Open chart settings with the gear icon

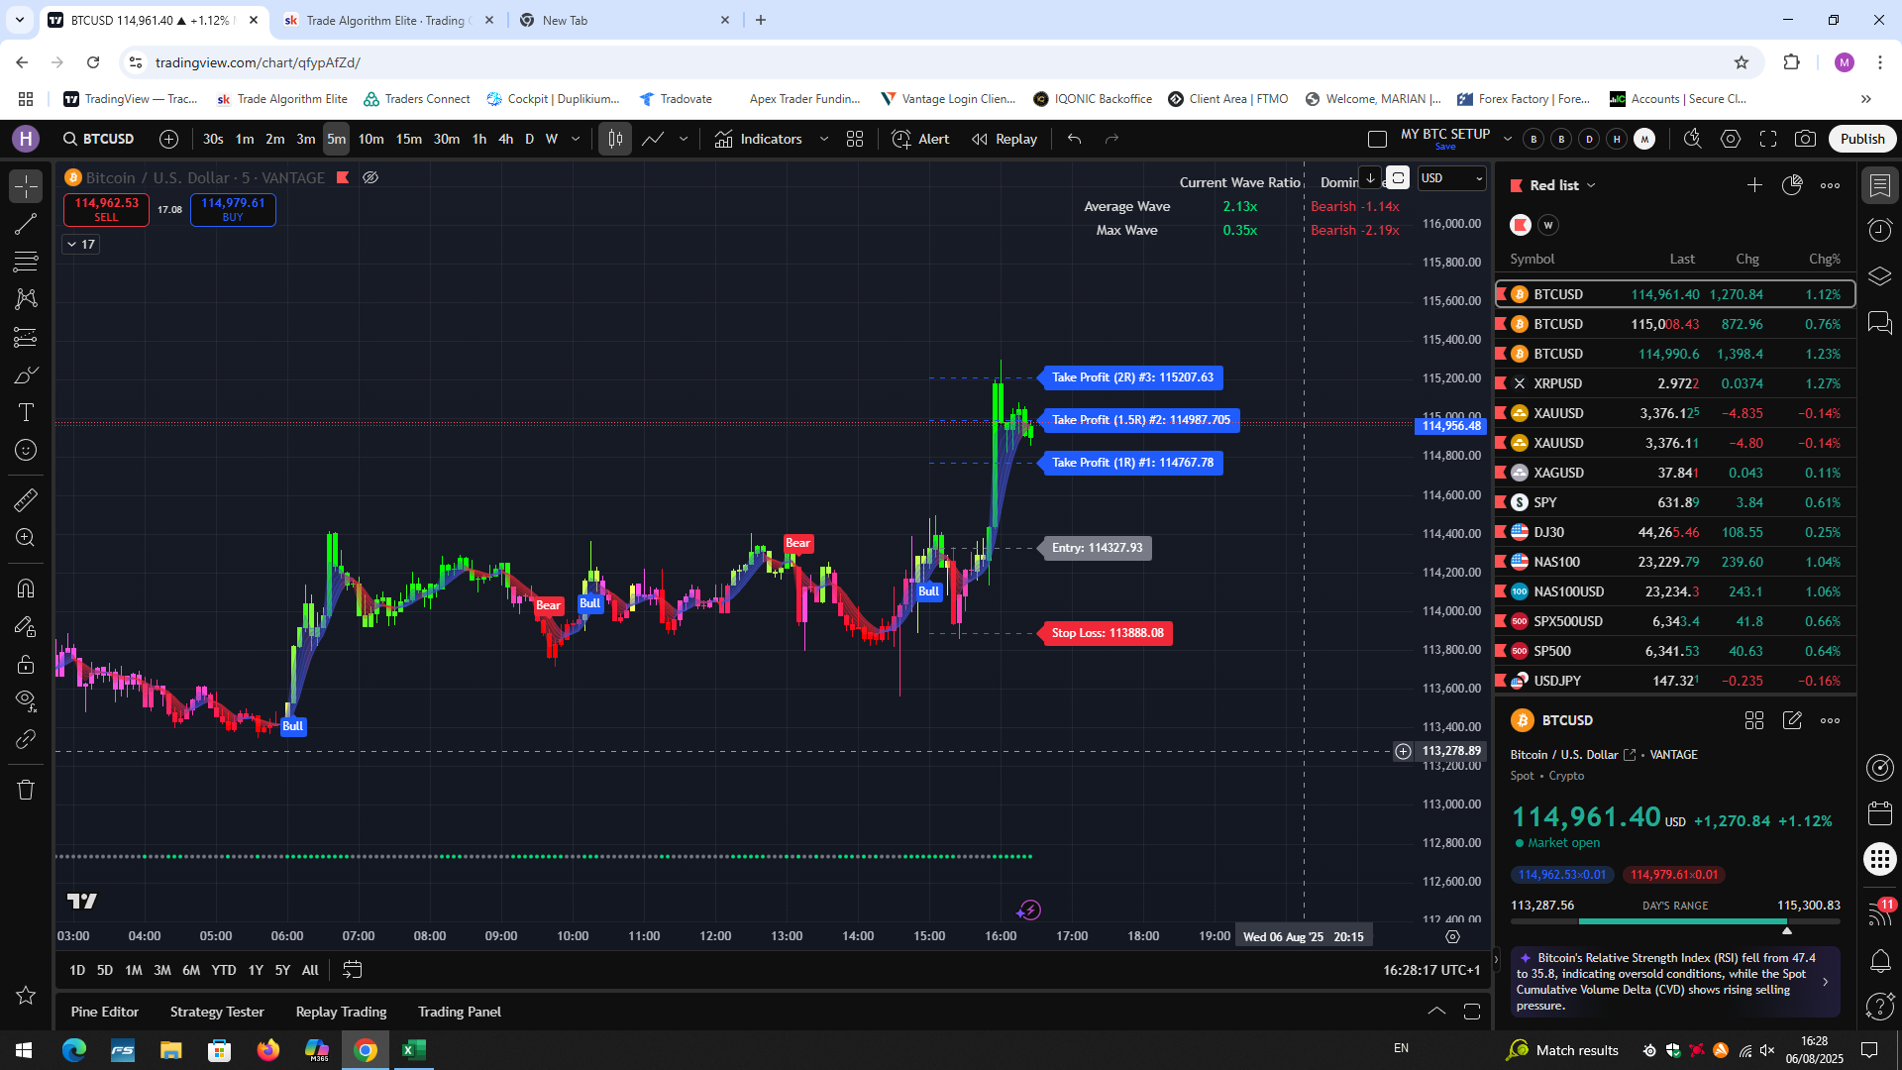pos(1731,139)
